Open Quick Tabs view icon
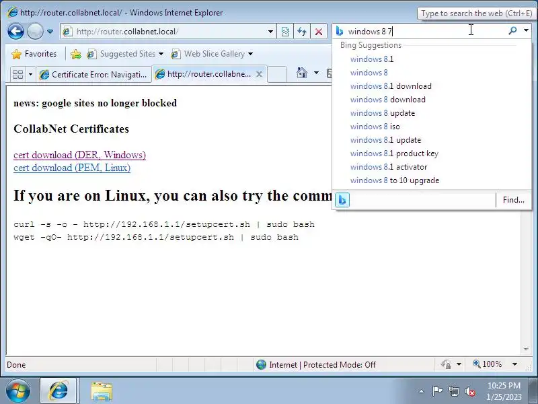This screenshot has height=404, width=538. pyautogui.click(x=17, y=74)
